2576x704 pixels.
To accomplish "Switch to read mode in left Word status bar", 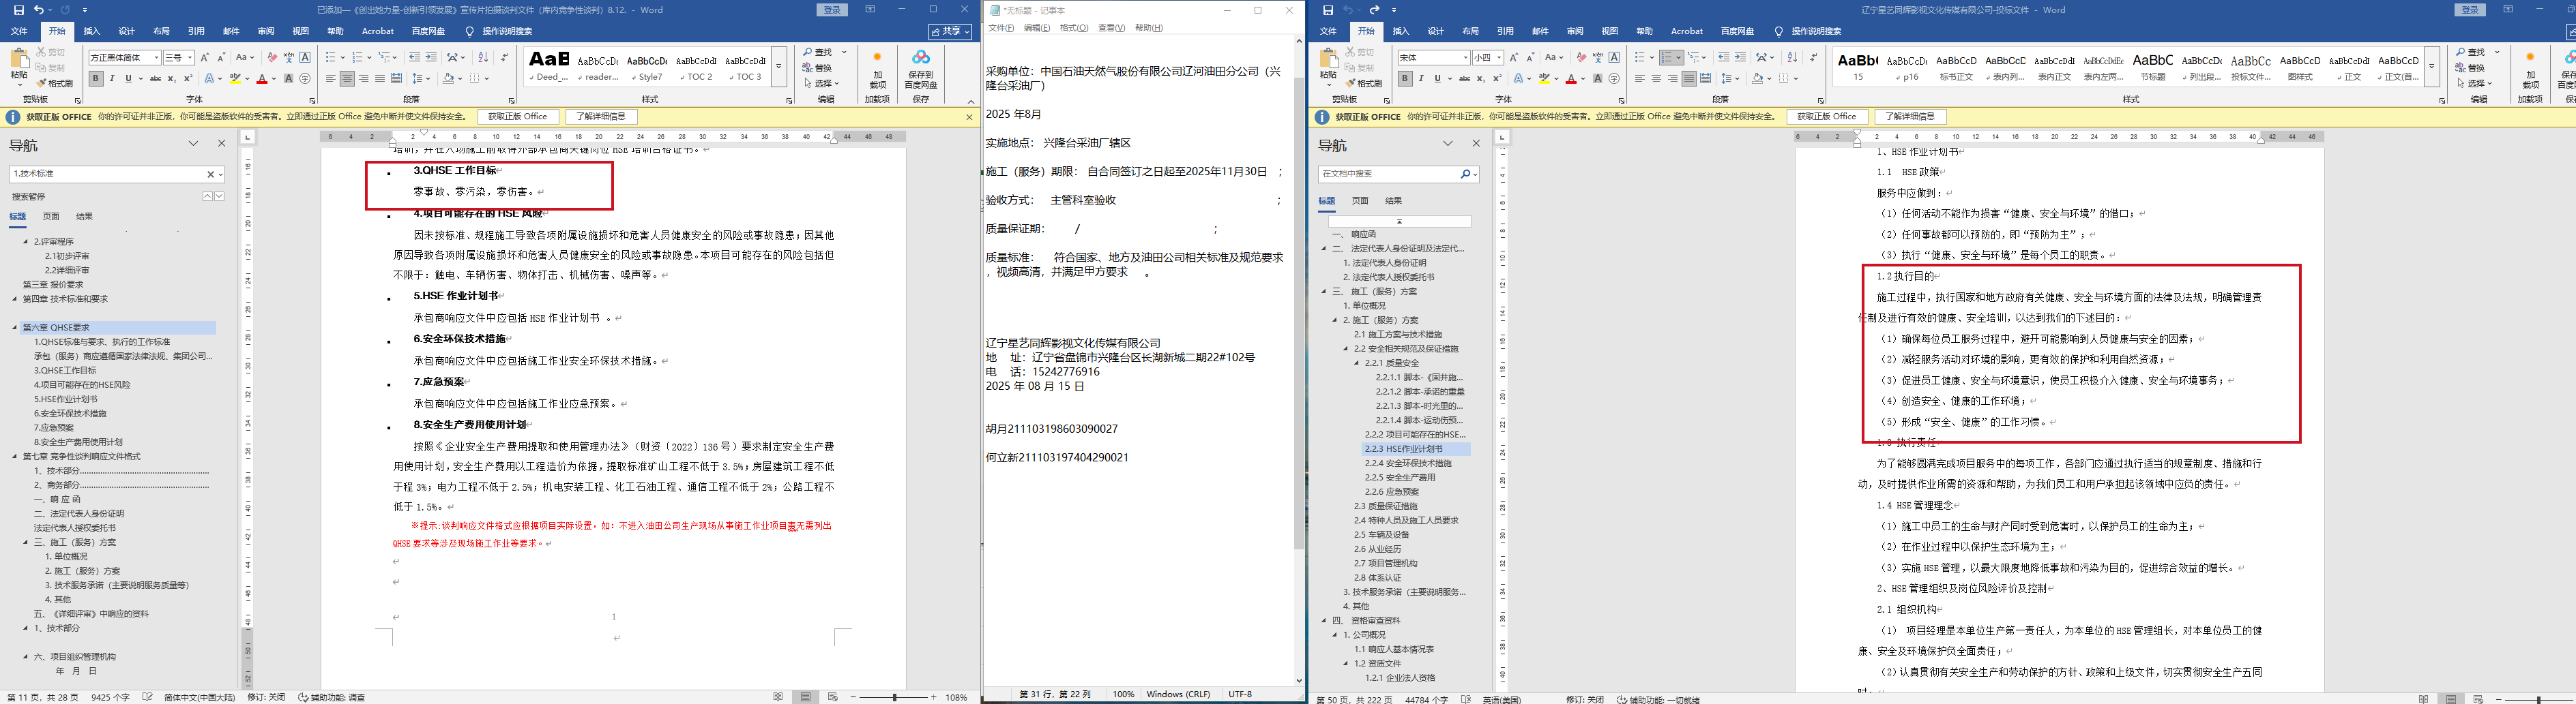I will coord(778,697).
